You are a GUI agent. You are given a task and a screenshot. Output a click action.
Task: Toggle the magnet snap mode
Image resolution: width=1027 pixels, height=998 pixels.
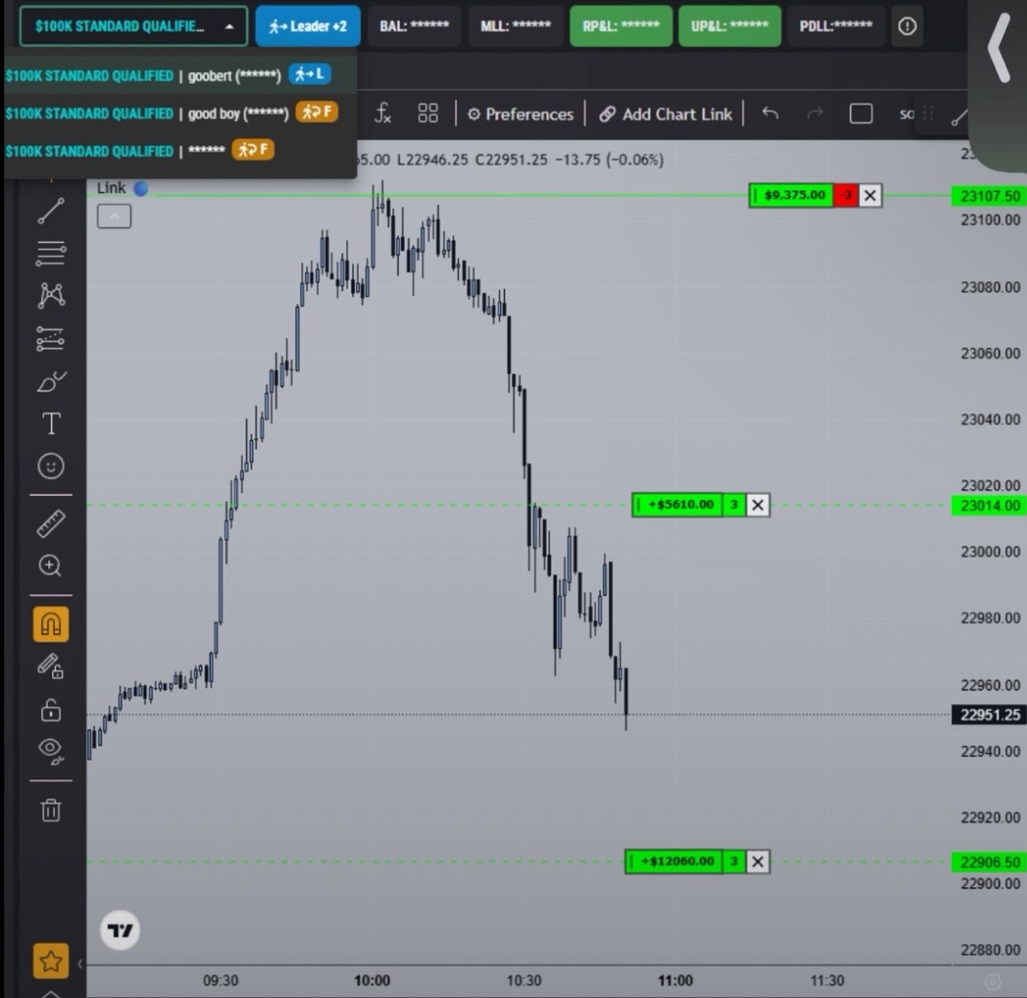pos(51,624)
